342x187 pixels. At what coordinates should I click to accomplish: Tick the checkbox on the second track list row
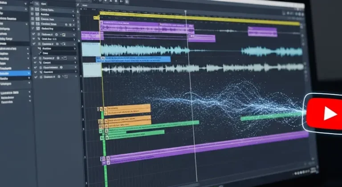click(32, 14)
